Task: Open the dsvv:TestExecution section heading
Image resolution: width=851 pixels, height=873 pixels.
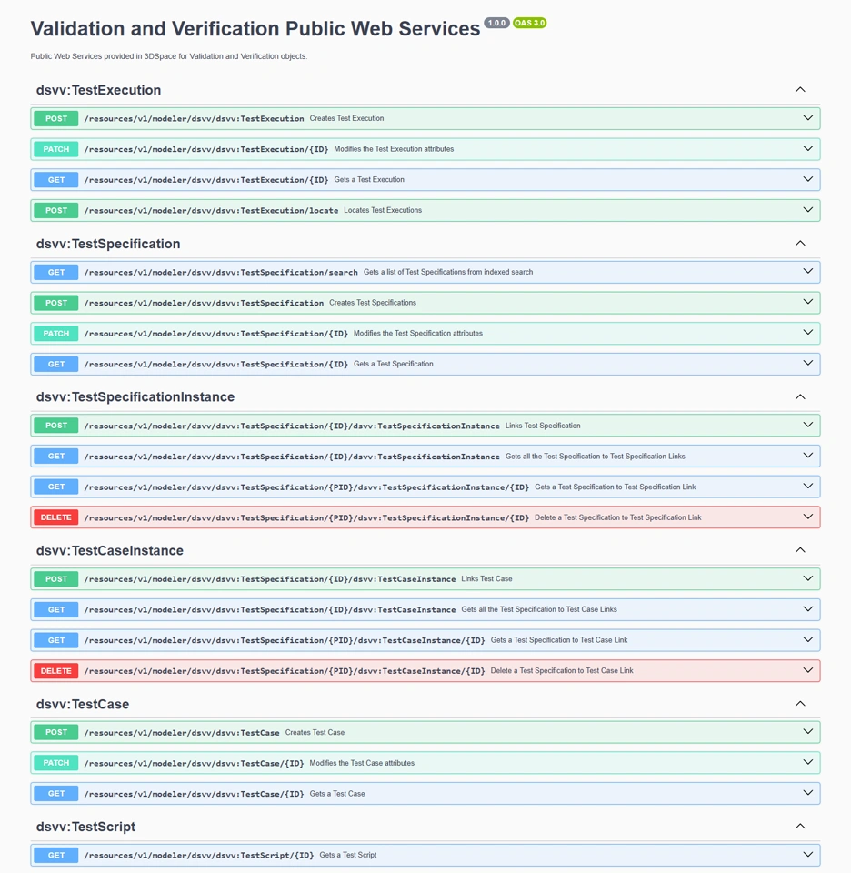Action: (98, 90)
